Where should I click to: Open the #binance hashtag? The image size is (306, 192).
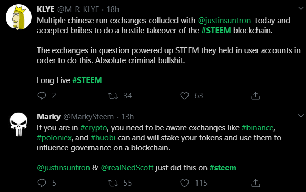point(258,128)
